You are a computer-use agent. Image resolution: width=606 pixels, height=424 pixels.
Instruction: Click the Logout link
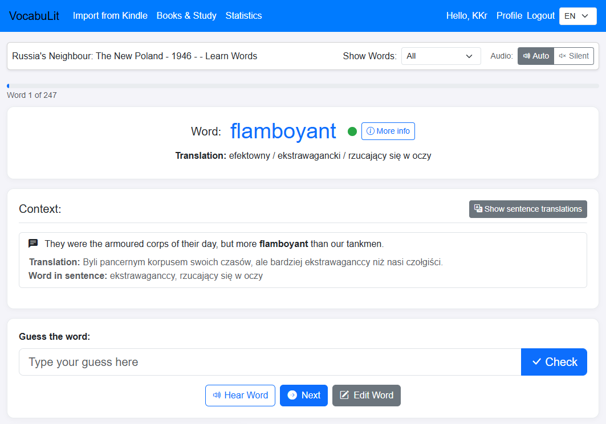(x=540, y=16)
